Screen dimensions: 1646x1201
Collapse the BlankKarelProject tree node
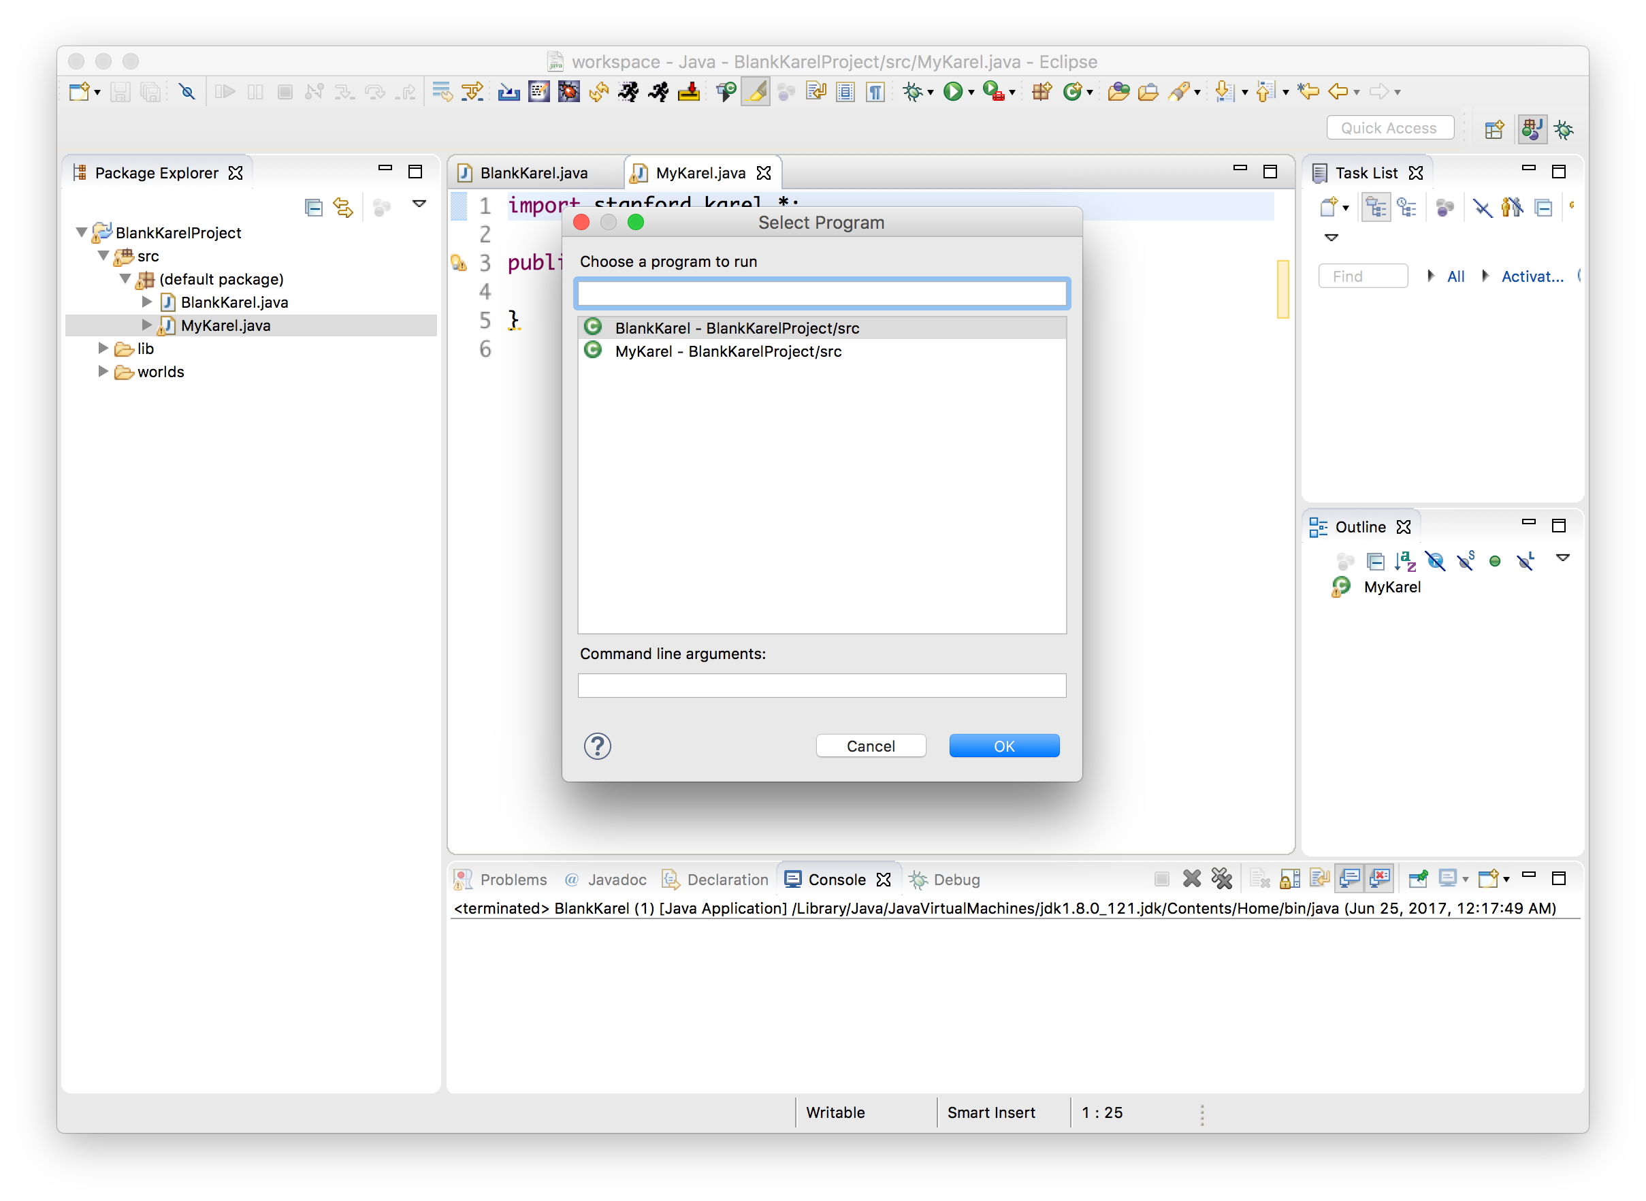[82, 233]
